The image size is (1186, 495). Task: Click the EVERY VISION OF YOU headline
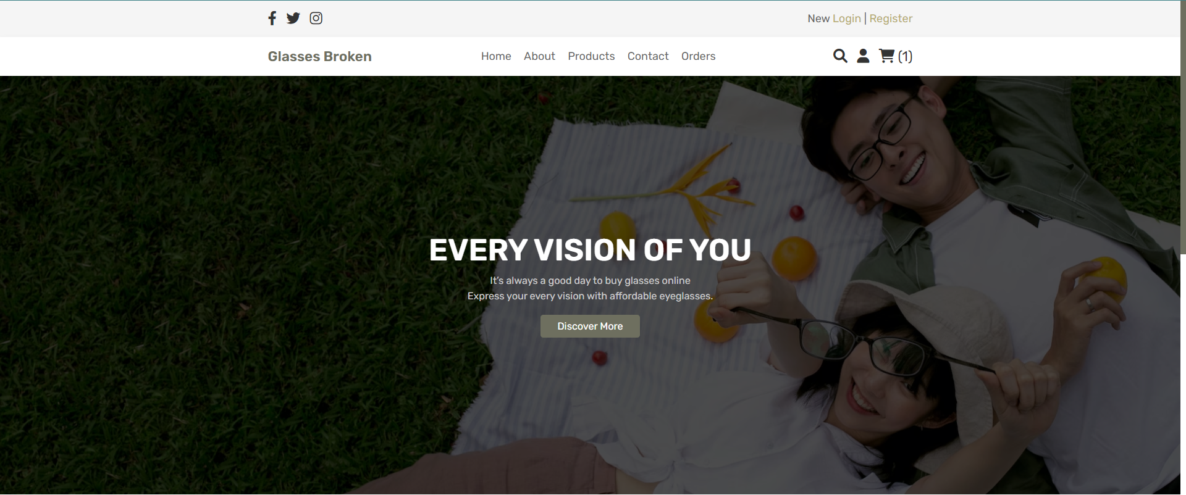pos(590,250)
